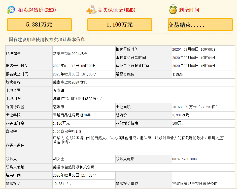Select the 国有建设用地使用权拍卖出让基本信息 title
The height and width of the screenshot is (189, 237).
[x=47, y=40]
